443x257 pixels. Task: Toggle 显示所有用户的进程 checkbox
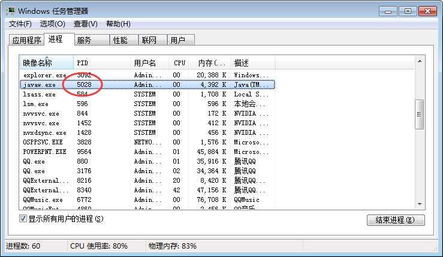point(23,218)
